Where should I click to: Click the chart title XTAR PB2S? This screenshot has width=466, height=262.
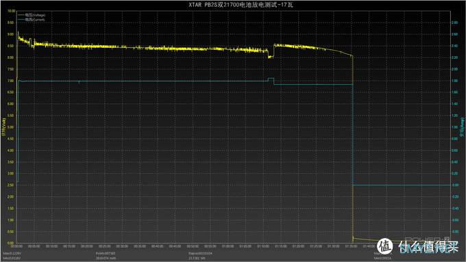click(x=241, y=5)
